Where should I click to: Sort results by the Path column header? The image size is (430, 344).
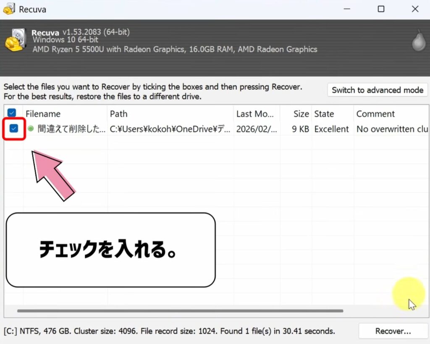click(x=119, y=114)
